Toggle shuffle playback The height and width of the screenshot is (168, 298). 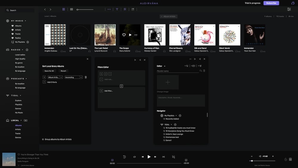click(163, 157)
